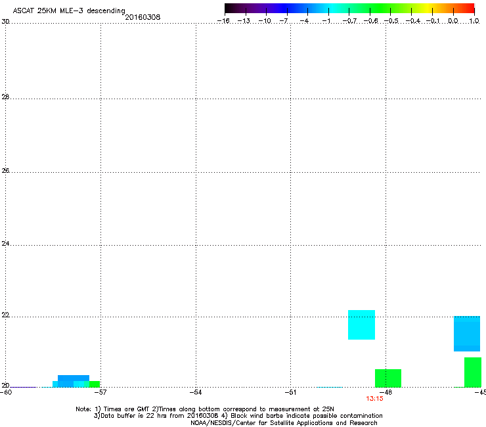Select the '-16' color scale label

(223, 21)
